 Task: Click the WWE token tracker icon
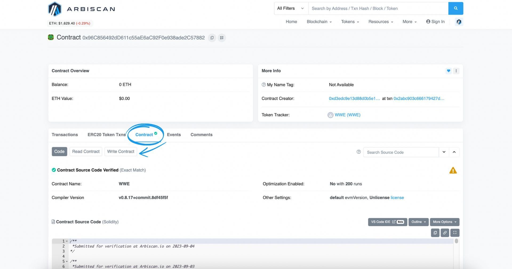click(330, 115)
